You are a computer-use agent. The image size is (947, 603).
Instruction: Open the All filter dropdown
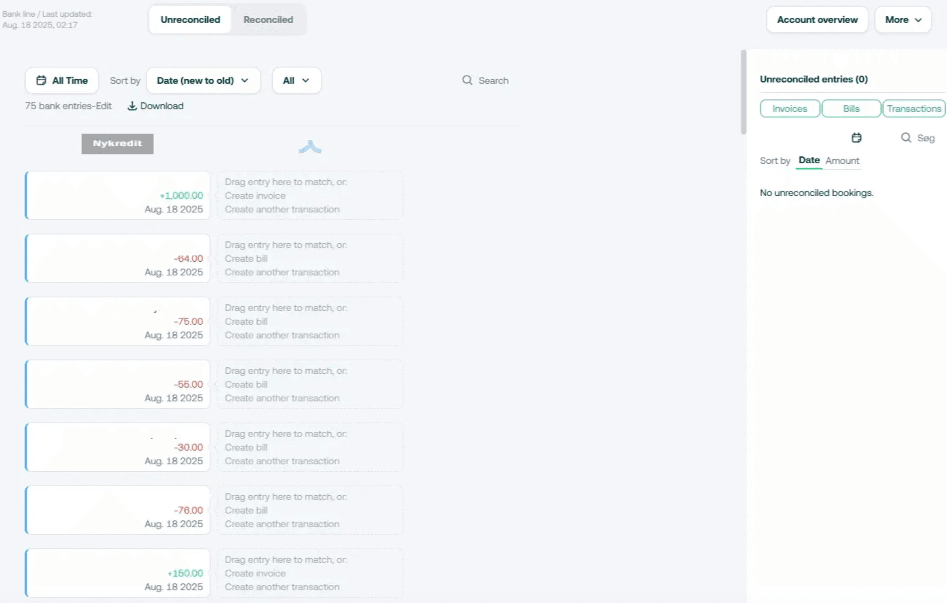coord(296,80)
